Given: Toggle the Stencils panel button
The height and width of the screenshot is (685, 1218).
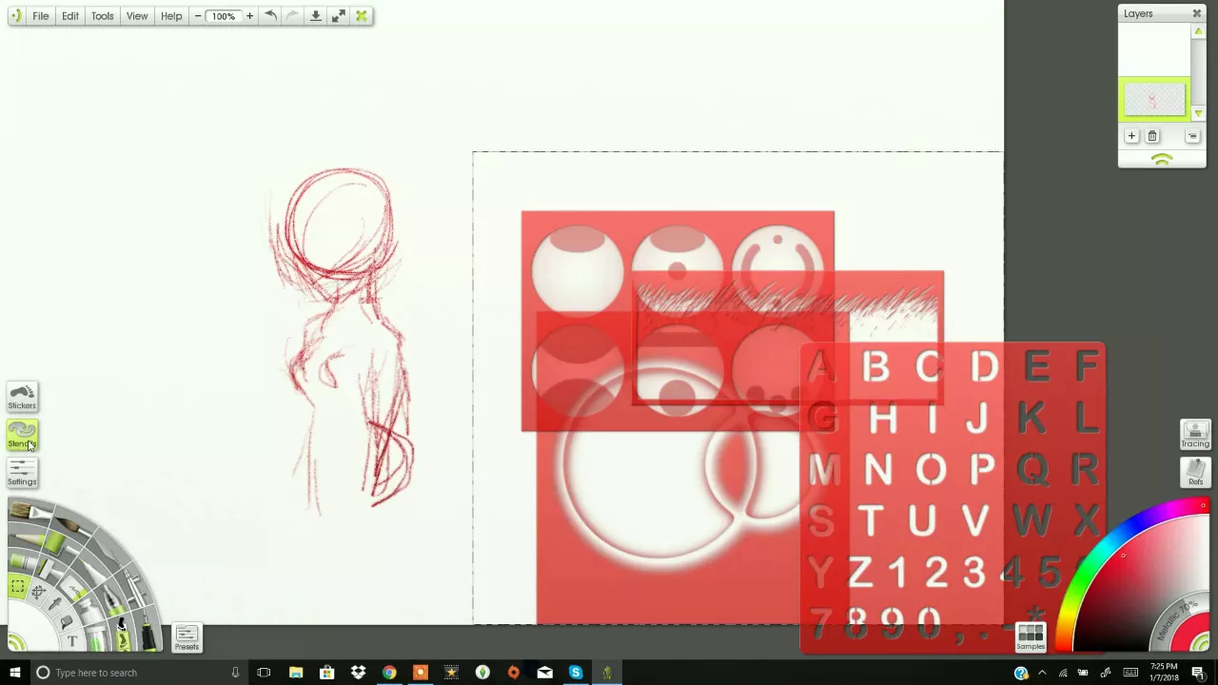Looking at the screenshot, I should click(x=22, y=435).
